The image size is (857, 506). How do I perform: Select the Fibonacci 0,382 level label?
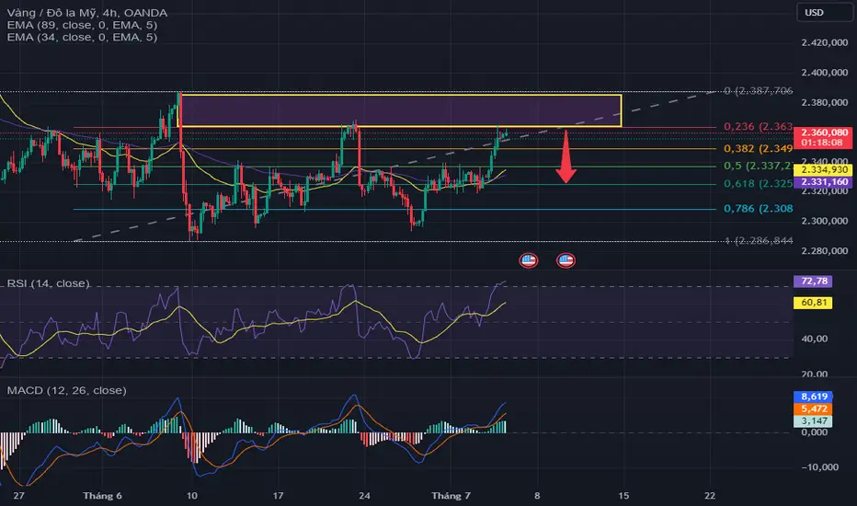(x=758, y=149)
